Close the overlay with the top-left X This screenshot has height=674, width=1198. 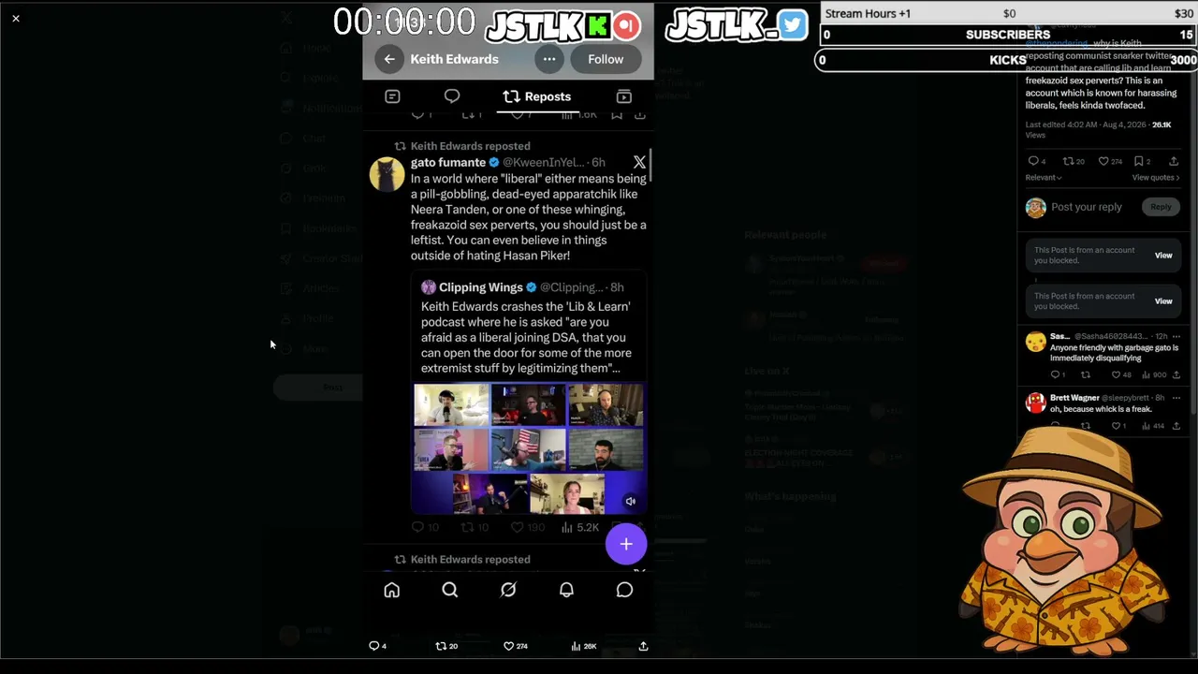(x=16, y=18)
